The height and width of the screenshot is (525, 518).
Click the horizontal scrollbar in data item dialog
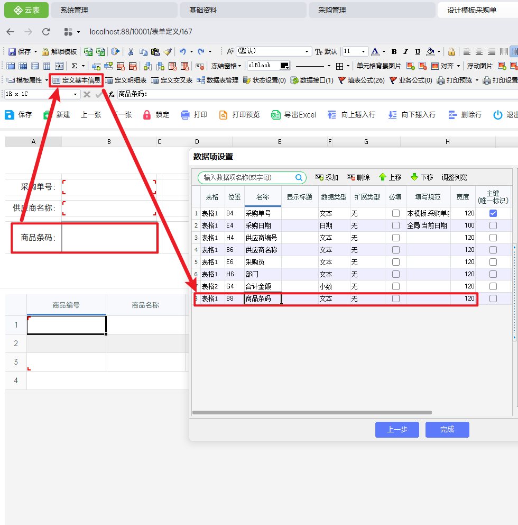(x=312, y=412)
